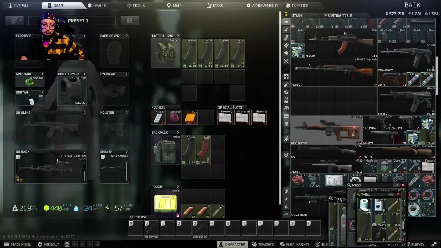The image size is (441, 248).
Task: Filter stash by medical cross icon
Action: click(x=286, y=77)
